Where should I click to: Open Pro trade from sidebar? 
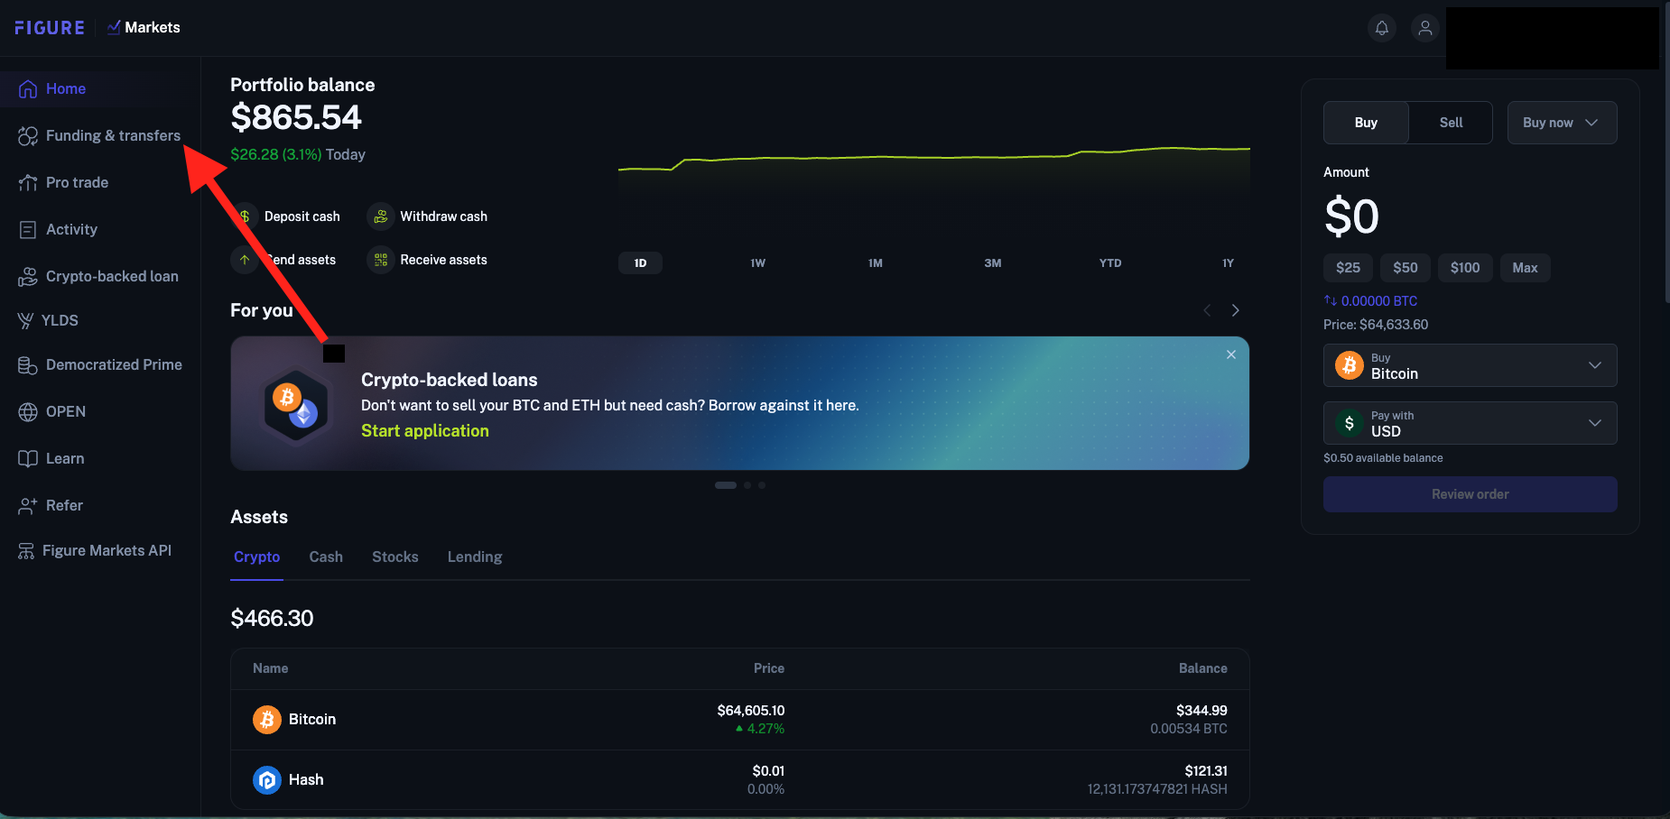(x=78, y=182)
